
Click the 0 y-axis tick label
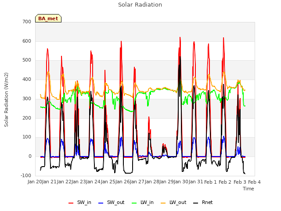point(30,156)
